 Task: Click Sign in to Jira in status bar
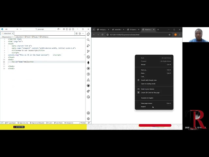pyautogui.click(x=23, y=123)
